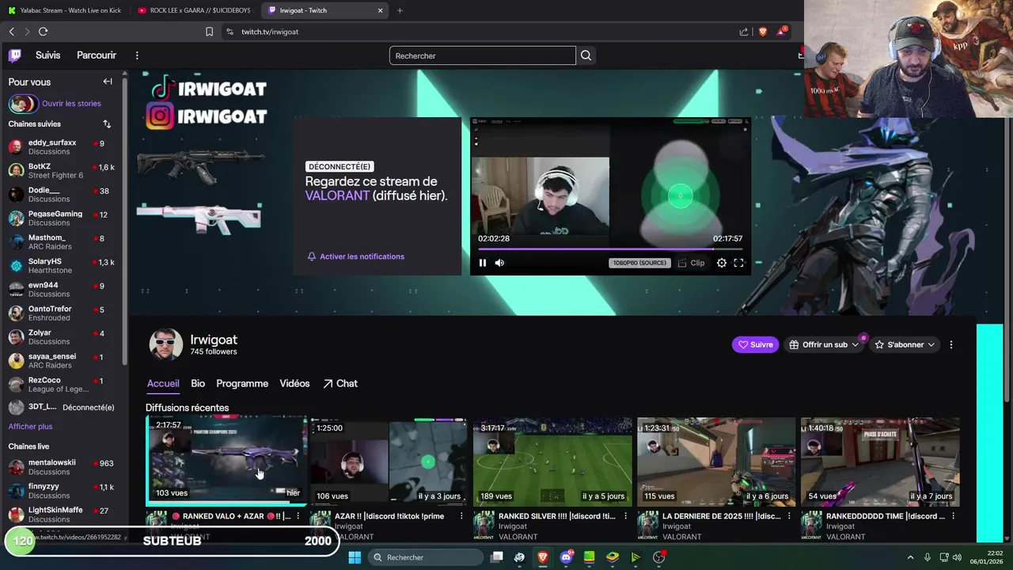Open channel options three-dot menu

pyautogui.click(x=950, y=344)
